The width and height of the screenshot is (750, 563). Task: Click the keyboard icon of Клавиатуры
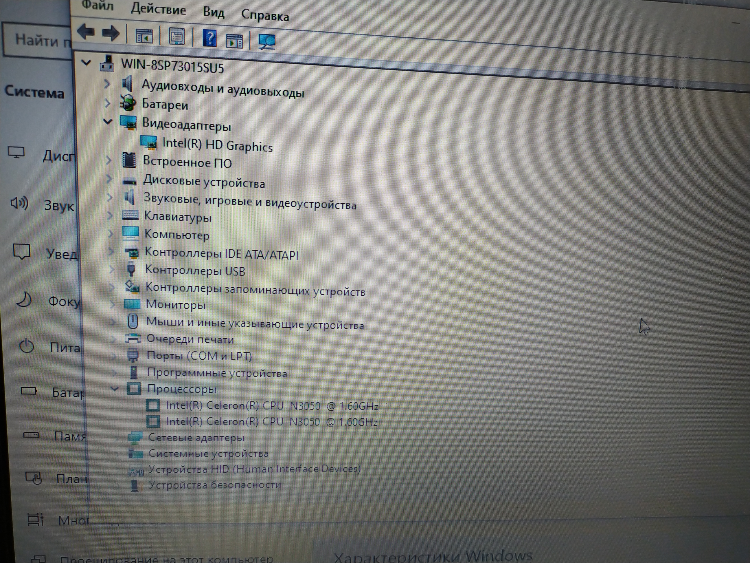point(130,215)
